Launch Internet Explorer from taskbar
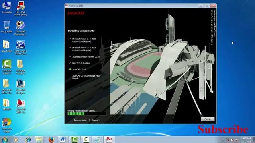Screen dimensions: 255x143 coord(28,139)
